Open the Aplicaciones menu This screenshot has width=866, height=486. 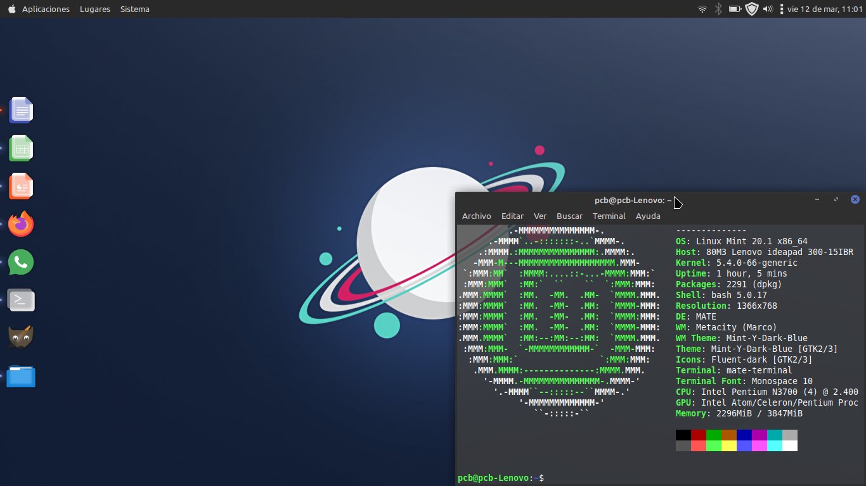pos(47,9)
